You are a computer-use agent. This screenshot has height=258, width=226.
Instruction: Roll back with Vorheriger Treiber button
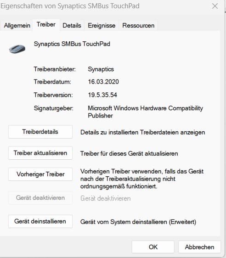pos(40,174)
